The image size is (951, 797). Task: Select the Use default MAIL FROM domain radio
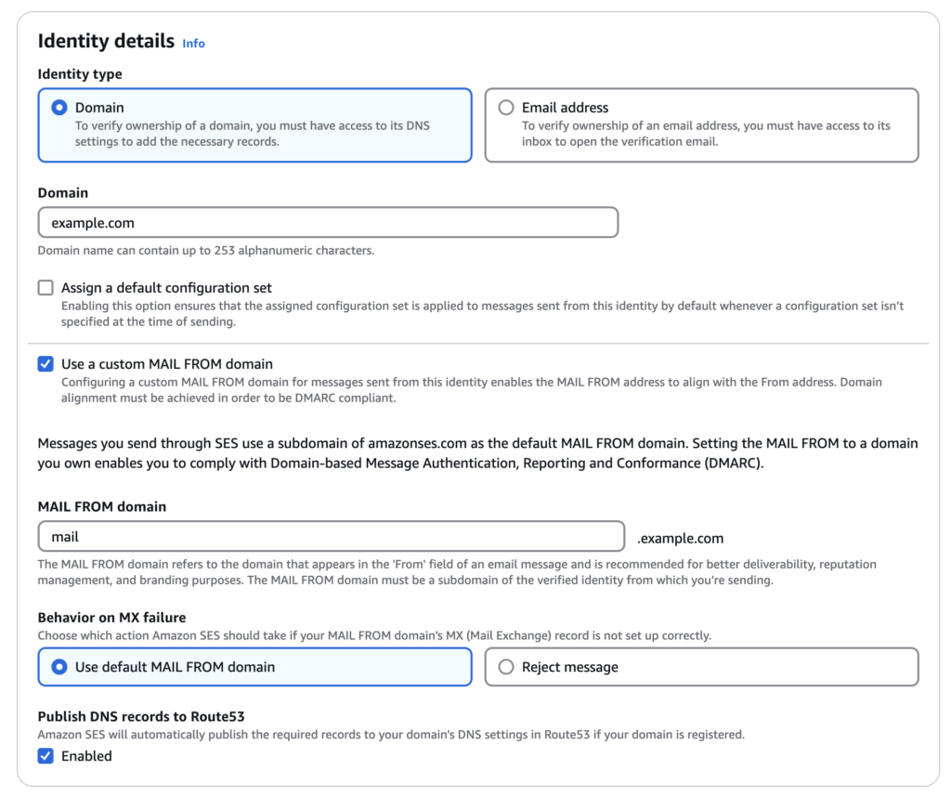[59, 667]
